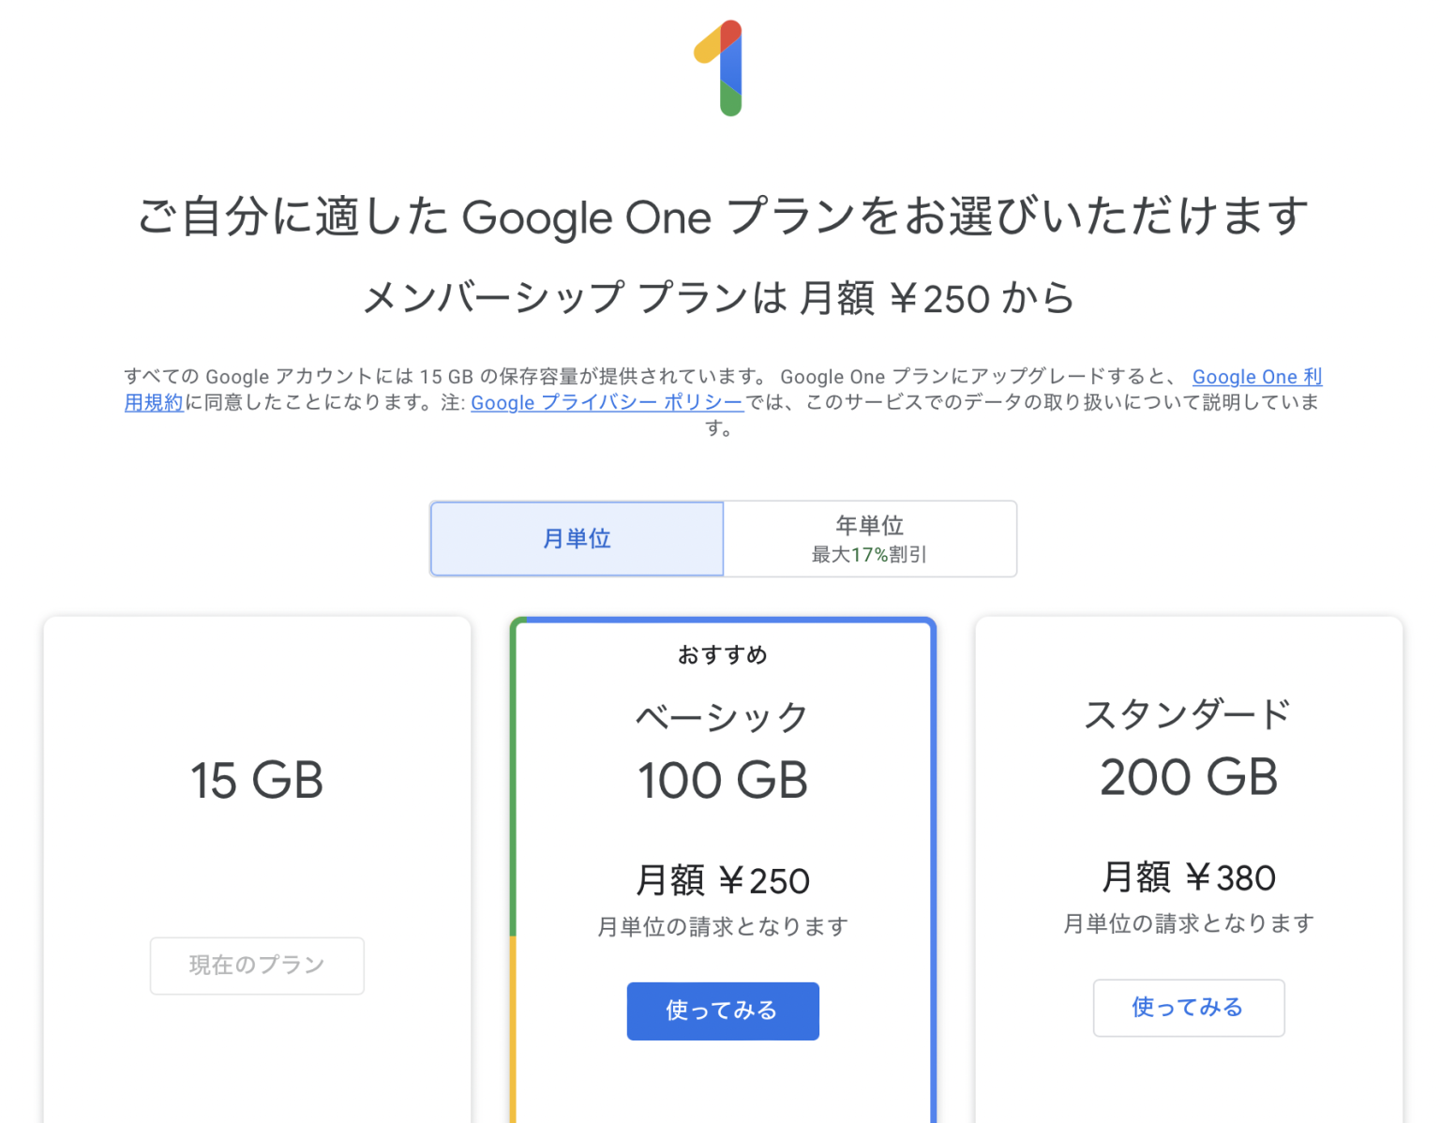Click the colorful "1" logo mark at top
Screen dimensions: 1440x1123
(720, 67)
